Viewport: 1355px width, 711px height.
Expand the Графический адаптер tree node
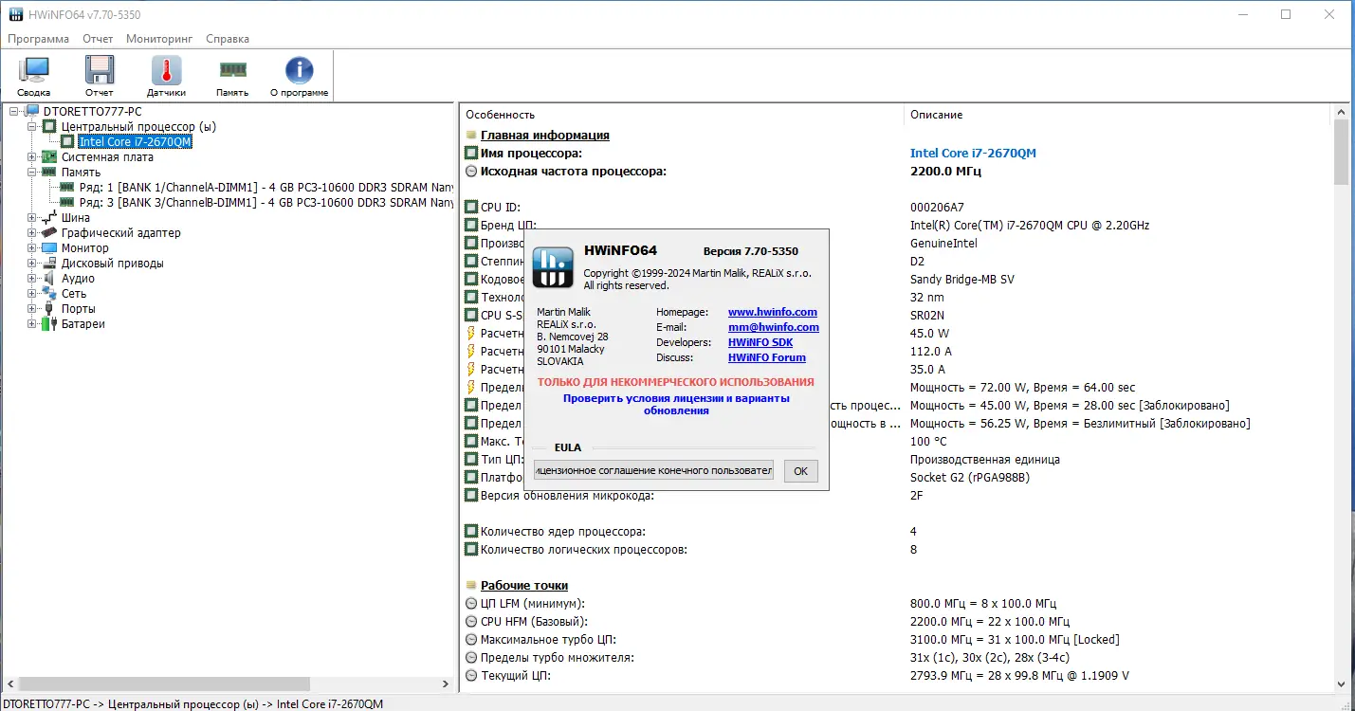[x=31, y=233]
